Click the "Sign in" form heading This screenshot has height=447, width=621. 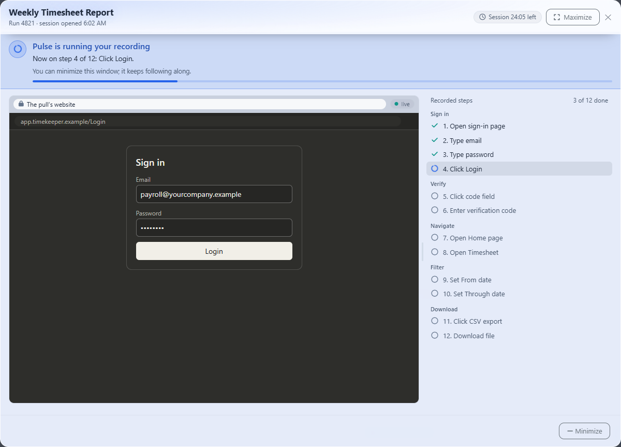150,163
